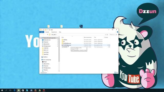Navigate forward in Explorer
Viewport: 164px width, 92px height.
[44, 34]
